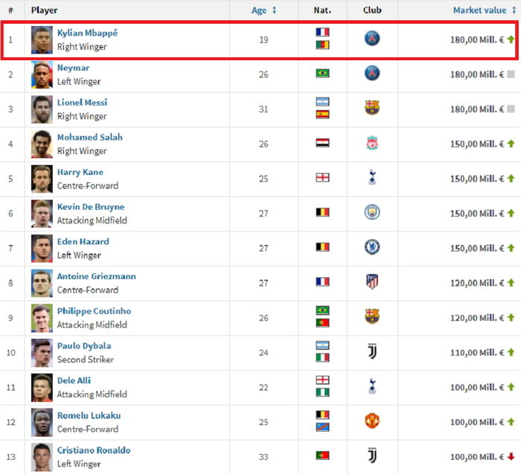Sort table by Market value arrows
Viewport: 521px width, 474px height.
pyautogui.click(x=514, y=10)
